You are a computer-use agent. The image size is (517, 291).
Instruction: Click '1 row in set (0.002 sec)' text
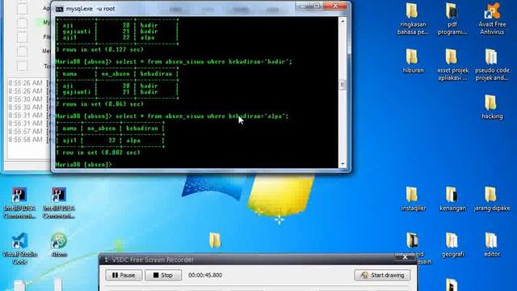point(98,153)
